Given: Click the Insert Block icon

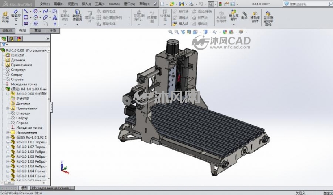Looking at the screenshot, I should point(175,24).
